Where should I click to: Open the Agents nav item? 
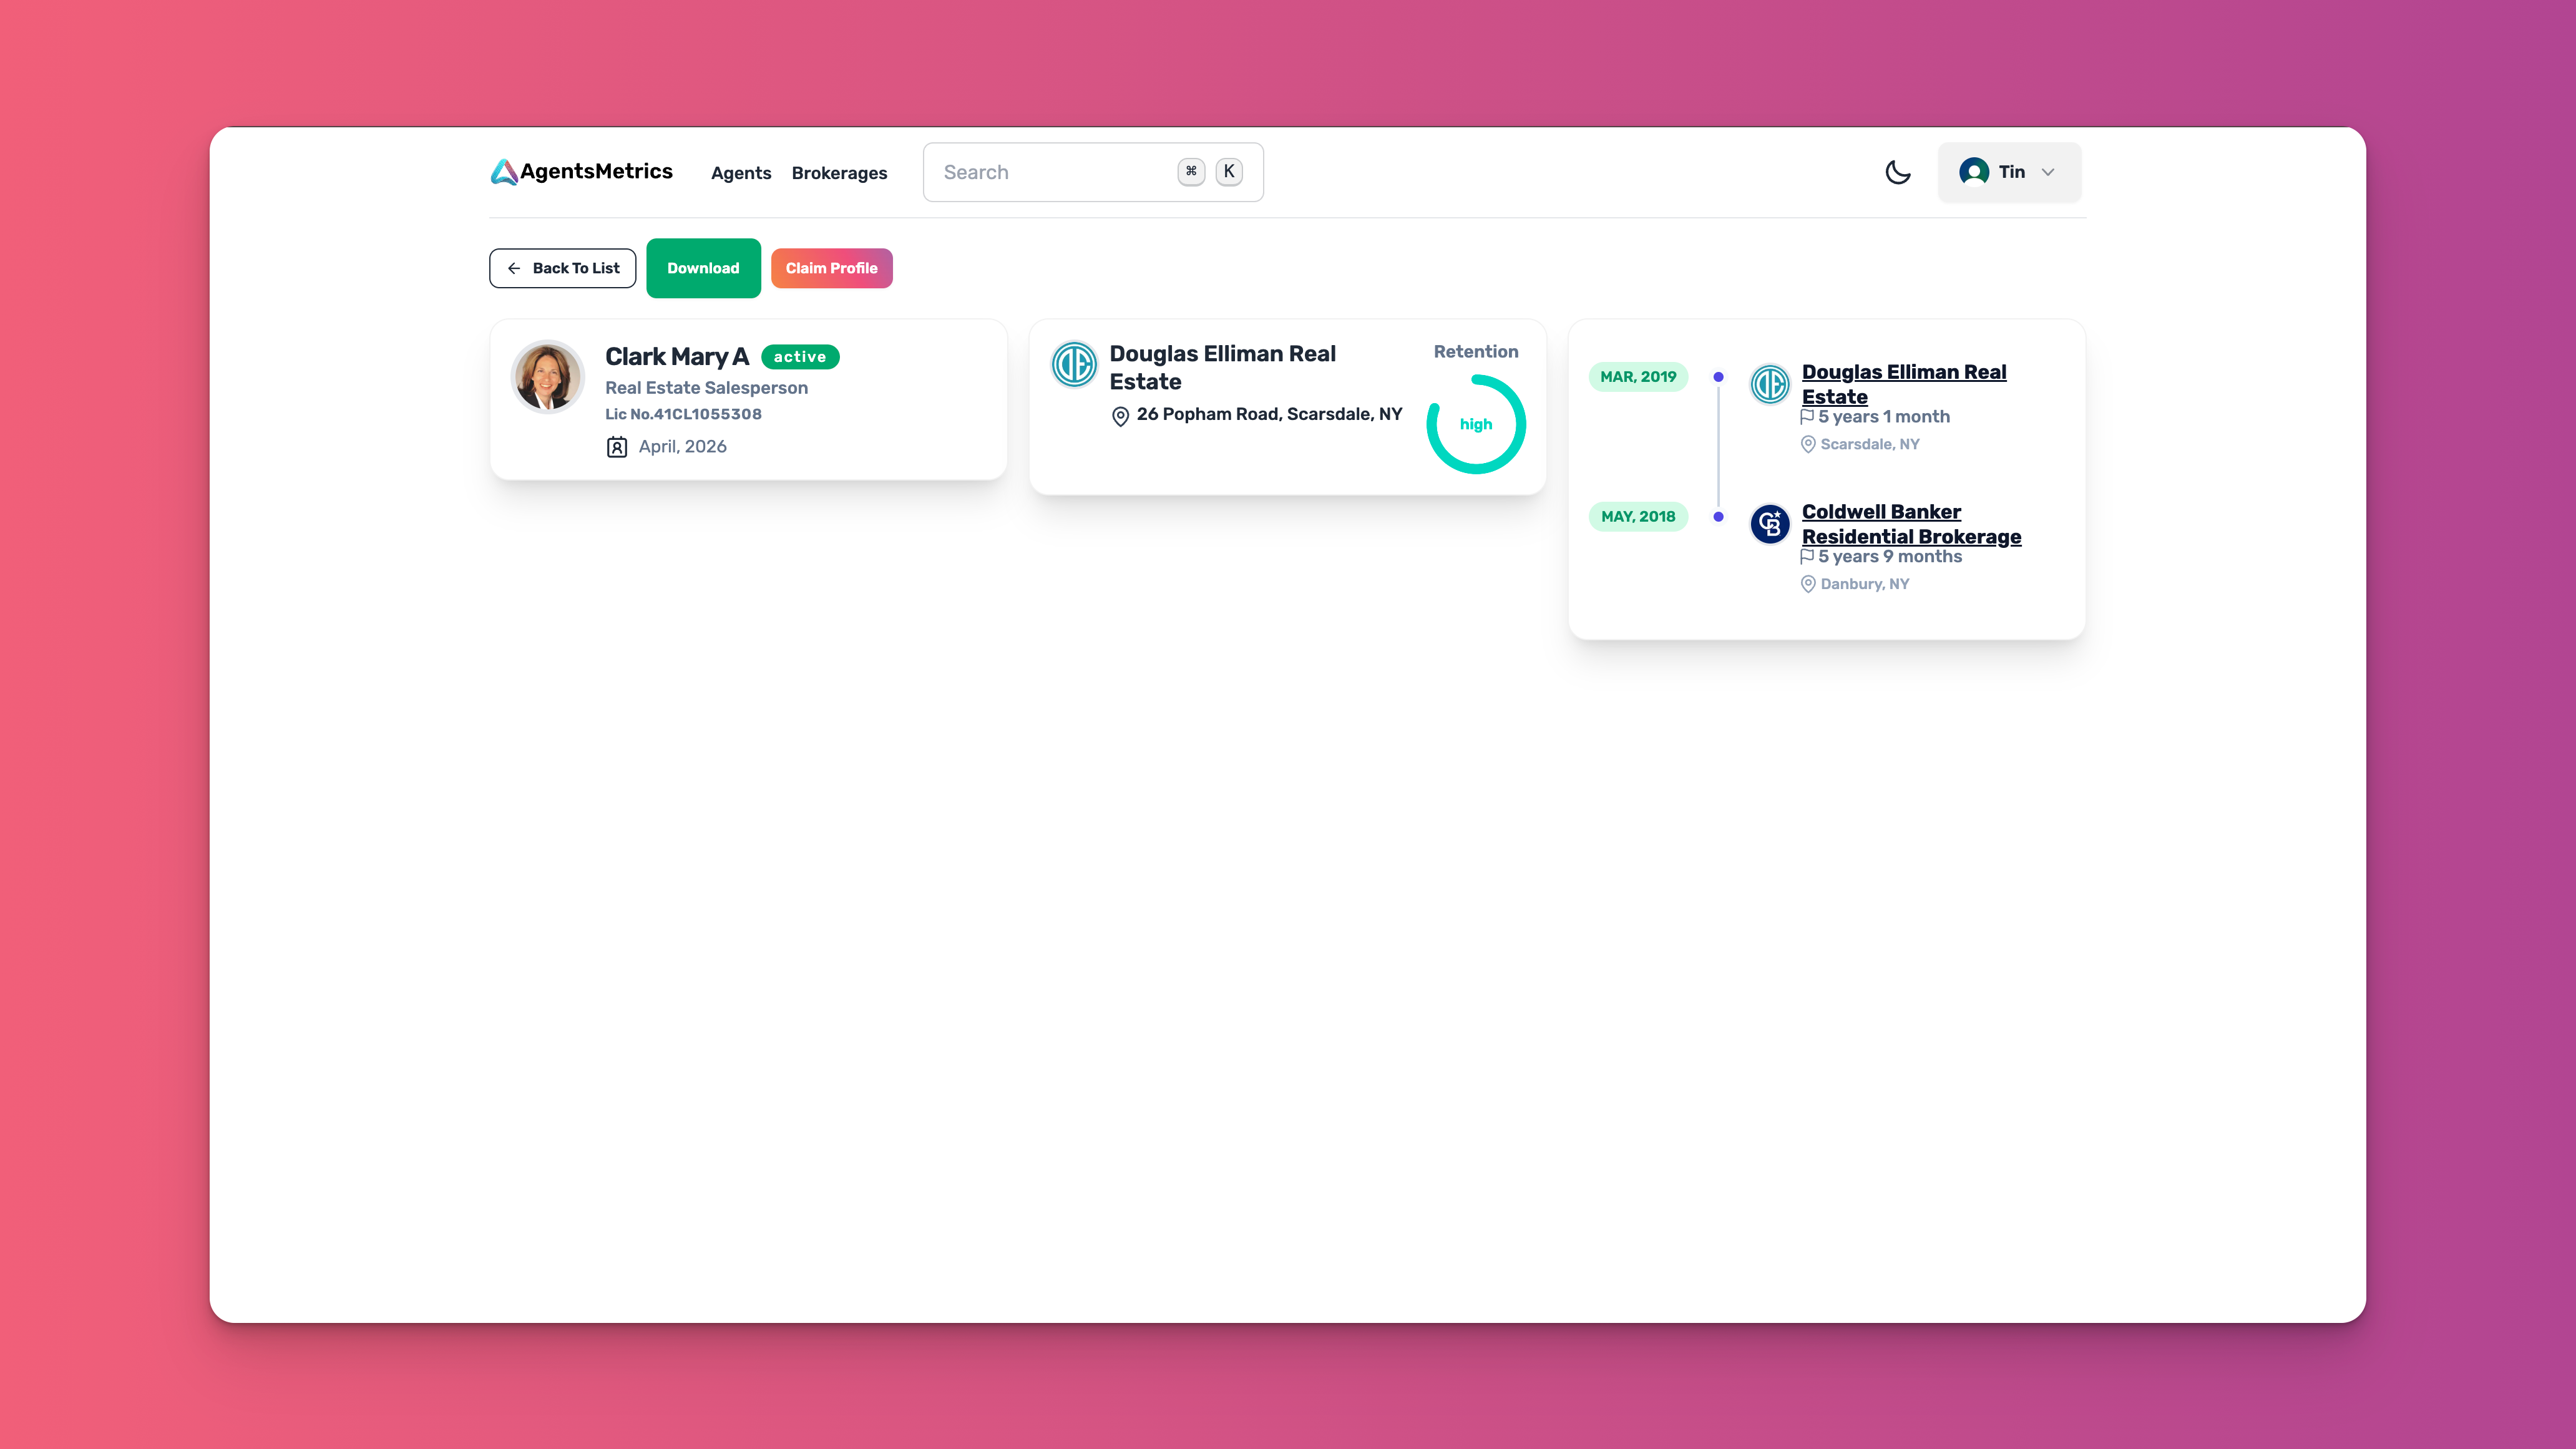[x=741, y=173]
